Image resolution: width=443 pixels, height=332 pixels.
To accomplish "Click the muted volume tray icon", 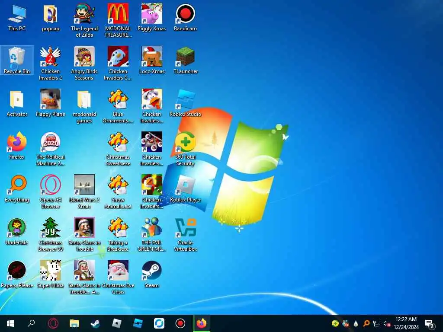I will 387,324.
